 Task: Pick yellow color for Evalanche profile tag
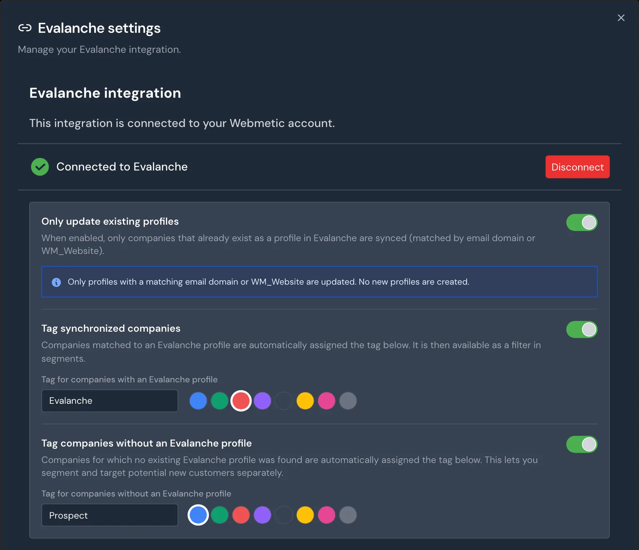point(305,401)
